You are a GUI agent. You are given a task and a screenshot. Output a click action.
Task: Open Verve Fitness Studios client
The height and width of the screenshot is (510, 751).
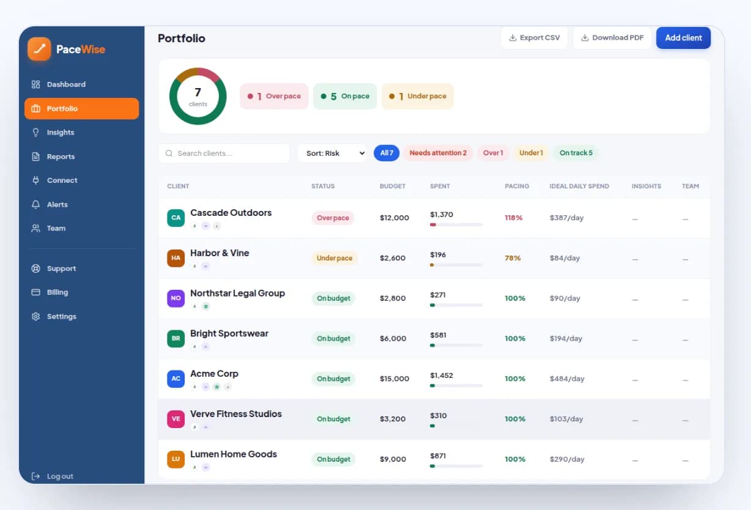236,414
